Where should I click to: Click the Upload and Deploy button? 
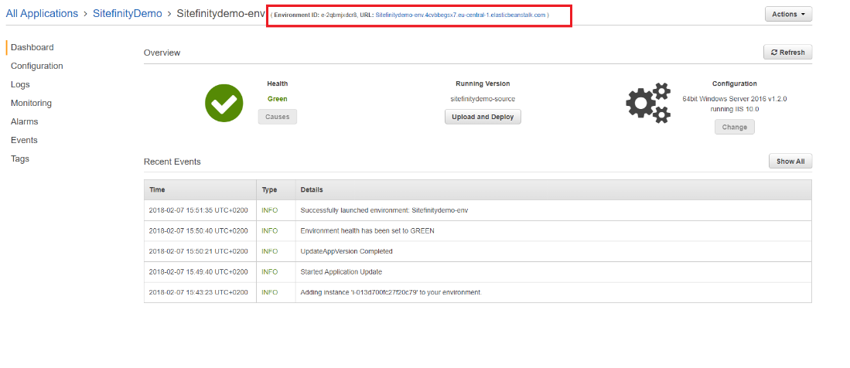pos(483,117)
